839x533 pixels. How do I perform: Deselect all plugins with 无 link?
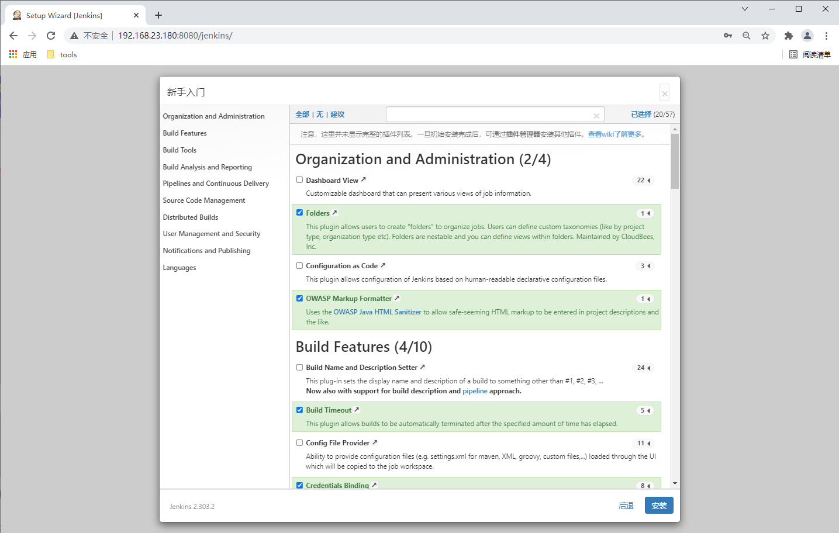[x=320, y=115]
